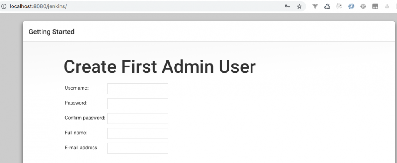Click the E-mail address label
Viewport: 397px width, 163px height.
point(81,148)
